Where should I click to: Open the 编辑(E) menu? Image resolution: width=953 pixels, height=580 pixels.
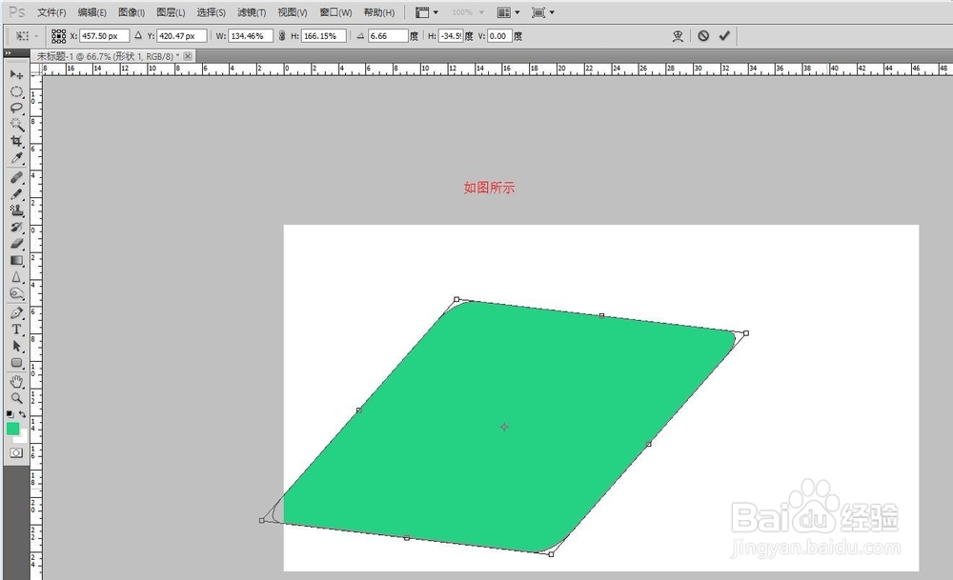pyautogui.click(x=91, y=12)
